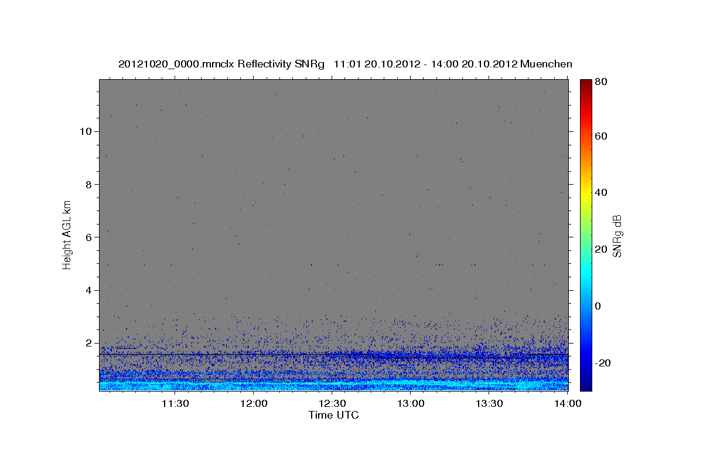Click the 'Height AGL km' y-axis label
Viewport: 703px width, 469px height.
(67, 235)
